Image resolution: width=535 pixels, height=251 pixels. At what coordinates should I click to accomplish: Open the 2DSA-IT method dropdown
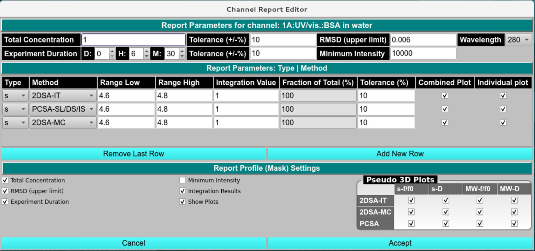[63, 96]
